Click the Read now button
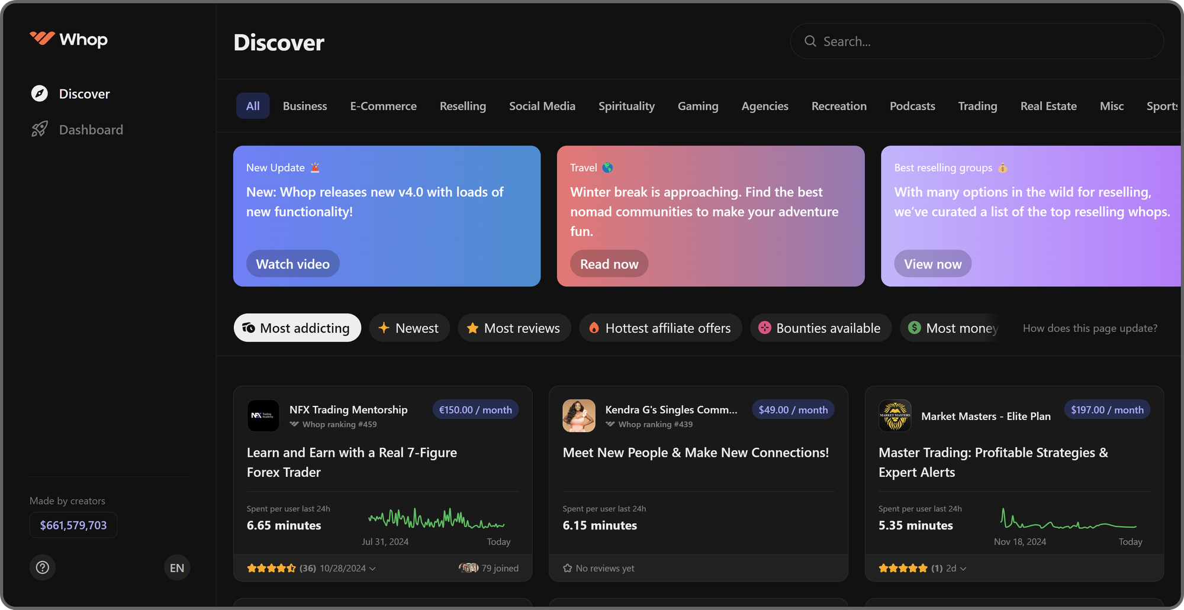The width and height of the screenshot is (1184, 610). (609, 264)
